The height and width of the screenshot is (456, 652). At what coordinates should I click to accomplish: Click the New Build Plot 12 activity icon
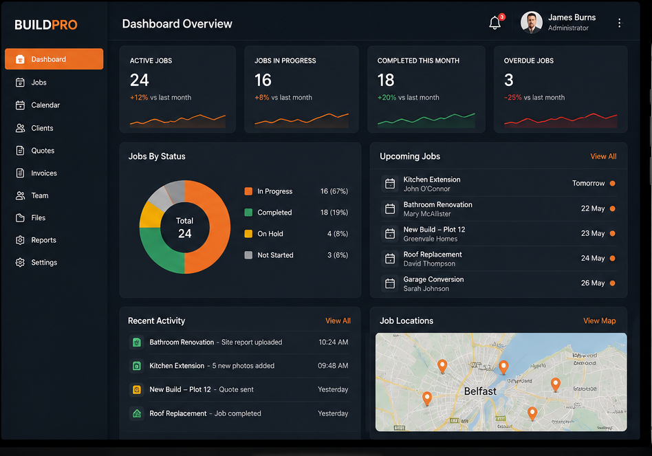click(137, 389)
